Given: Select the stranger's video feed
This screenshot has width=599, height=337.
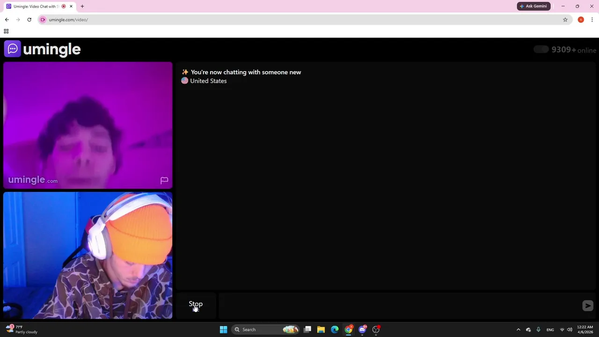Looking at the screenshot, I should pos(88,125).
